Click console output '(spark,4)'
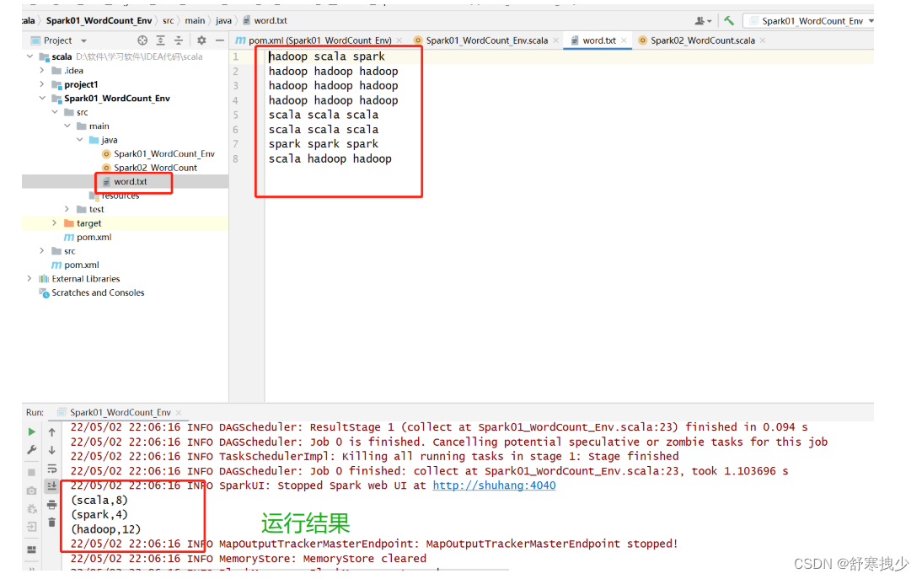The height and width of the screenshot is (579, 922). pyautogui.click(x=99, y=514)
